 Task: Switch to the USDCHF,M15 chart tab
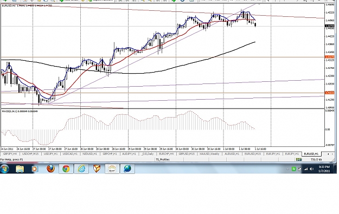coord(30,154)
